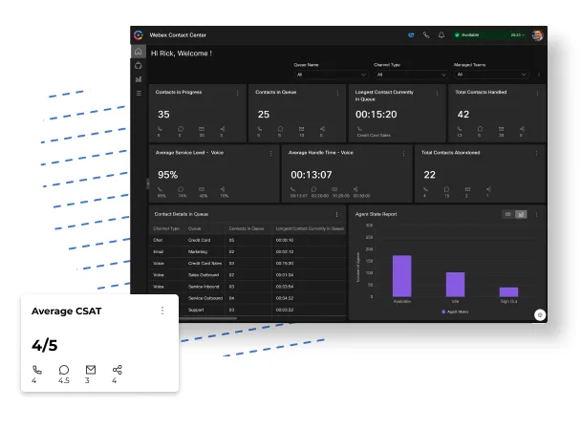Viewport: 581px width, 430px height.
Task: Open Rick's profile avatar
Action: (x=537, y=35)
